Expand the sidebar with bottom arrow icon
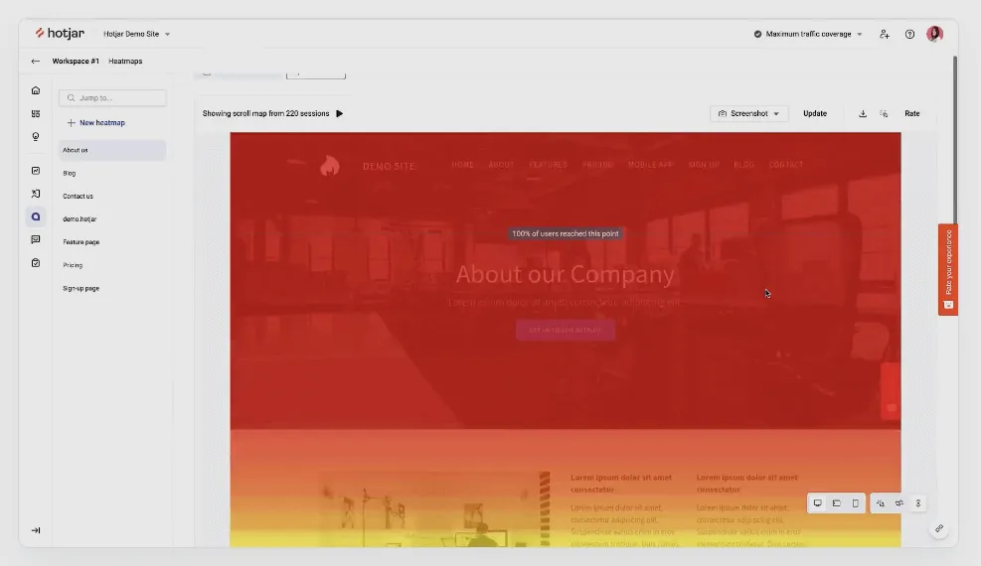981x566 pixels. tap(36, 530)
